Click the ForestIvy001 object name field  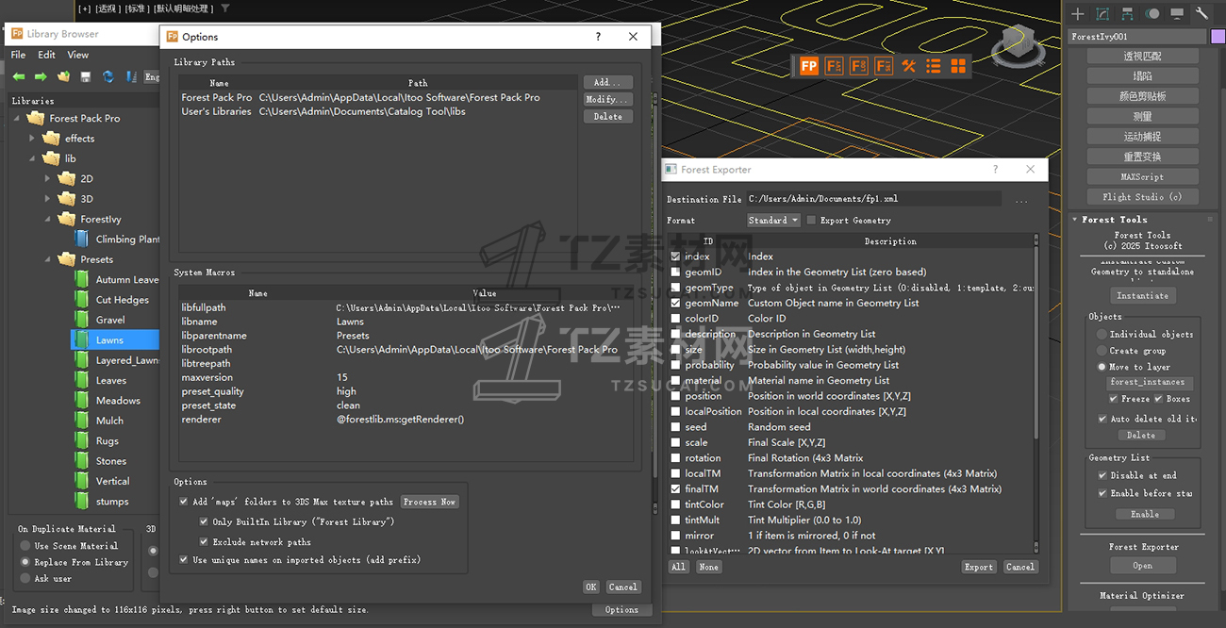point(1137,37)
